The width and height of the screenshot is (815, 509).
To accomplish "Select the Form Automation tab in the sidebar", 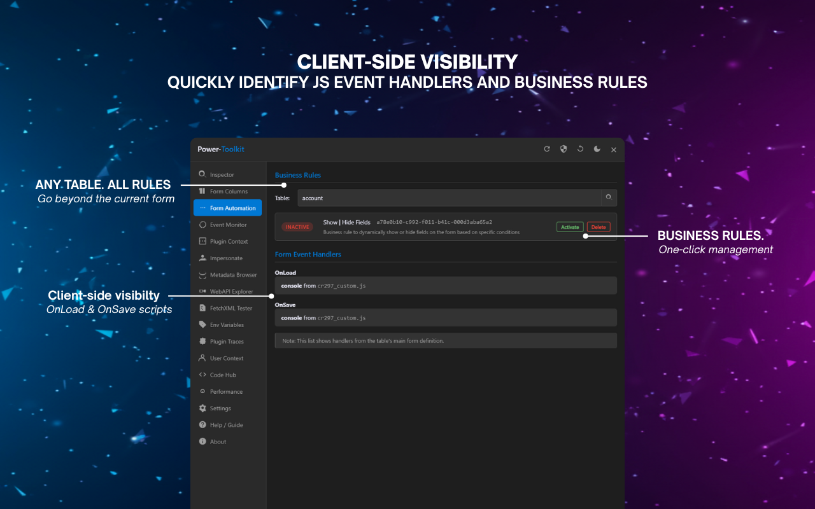I will pos(228,208).
